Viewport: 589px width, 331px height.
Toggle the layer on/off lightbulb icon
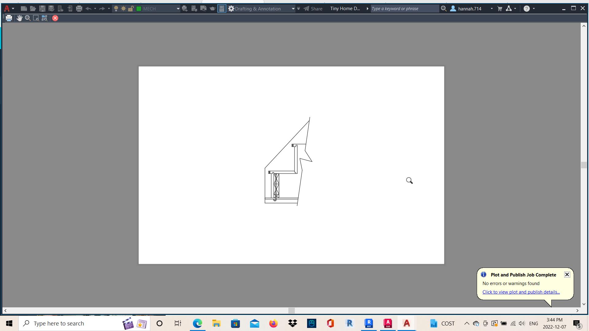point(116,9)
